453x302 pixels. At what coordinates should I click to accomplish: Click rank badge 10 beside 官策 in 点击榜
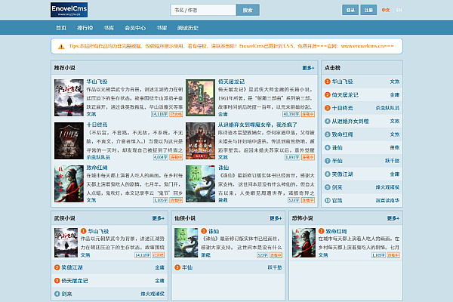(x=328, y=201)
